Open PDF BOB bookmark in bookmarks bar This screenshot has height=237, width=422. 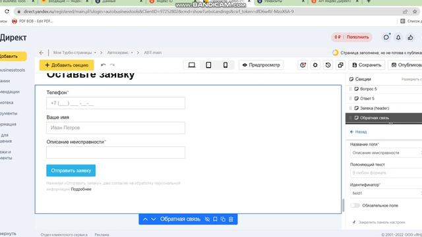click(32, 21)
